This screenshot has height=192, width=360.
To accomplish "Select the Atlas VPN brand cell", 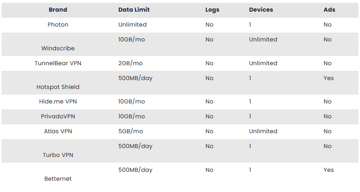I will 58,131.
